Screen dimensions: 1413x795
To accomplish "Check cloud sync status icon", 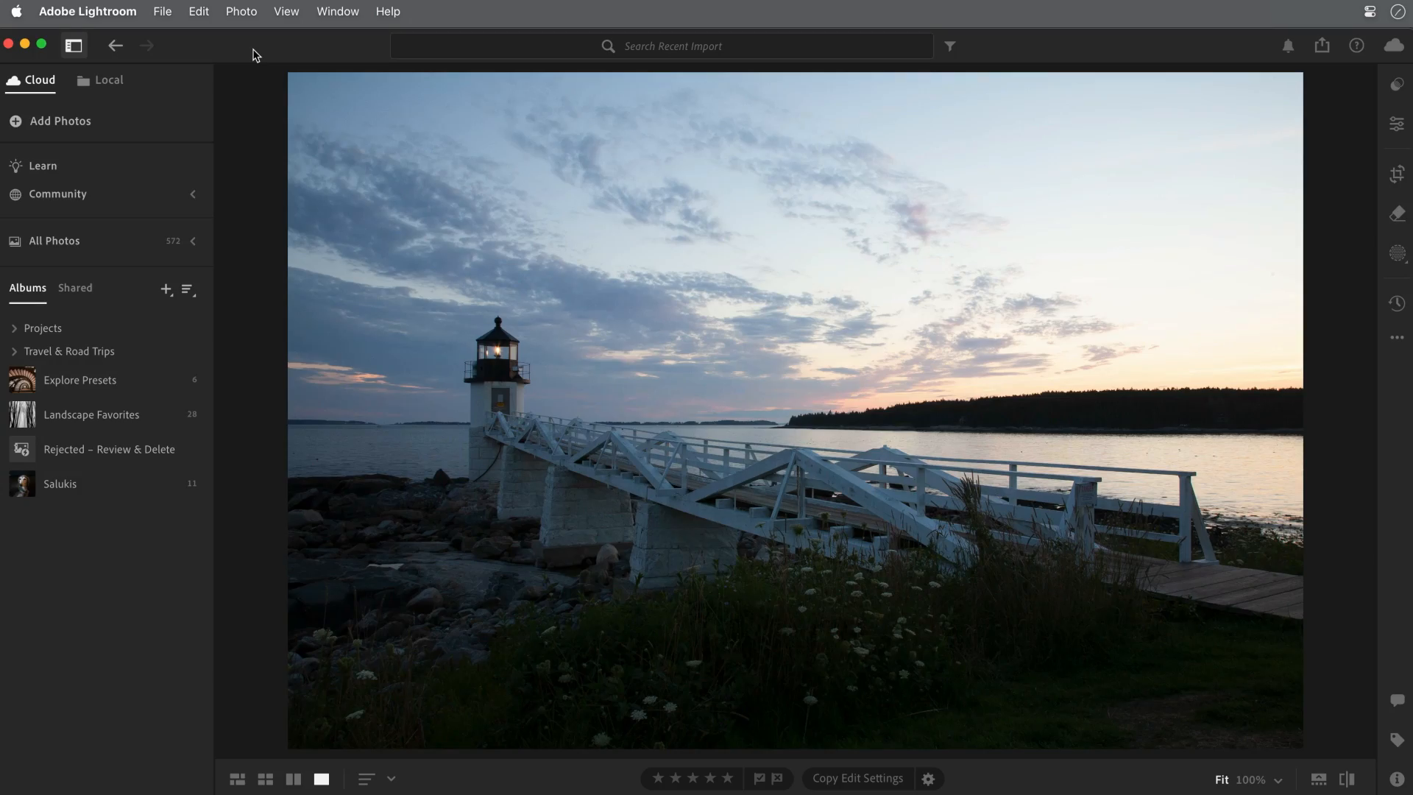I will 1393,46.
